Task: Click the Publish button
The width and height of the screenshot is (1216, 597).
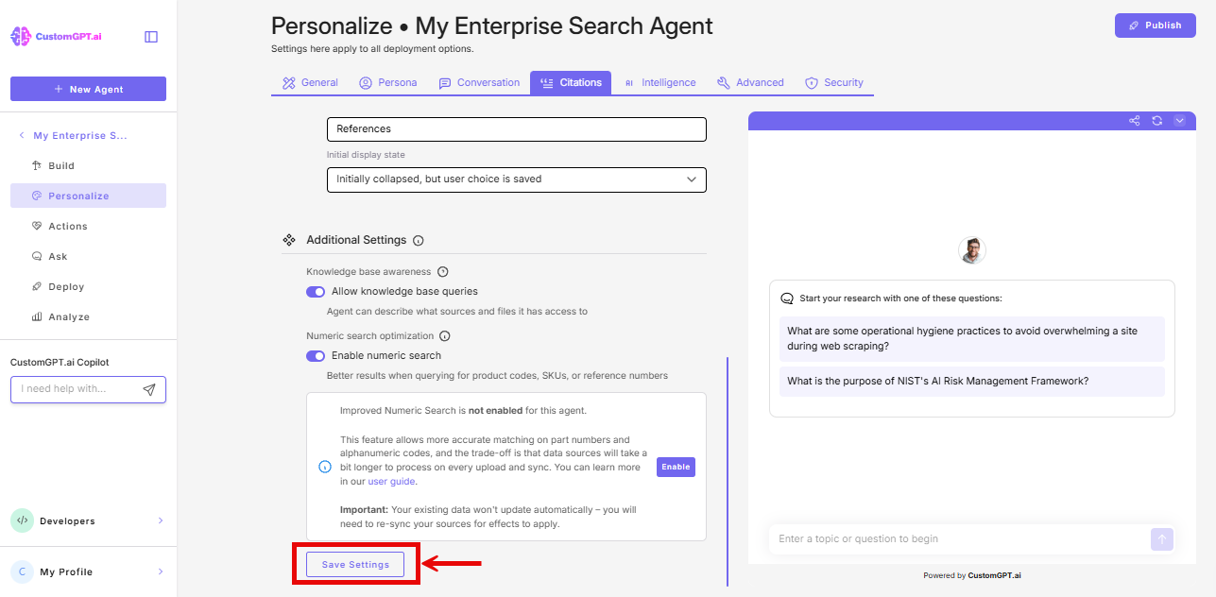Action: point(1155,25)
